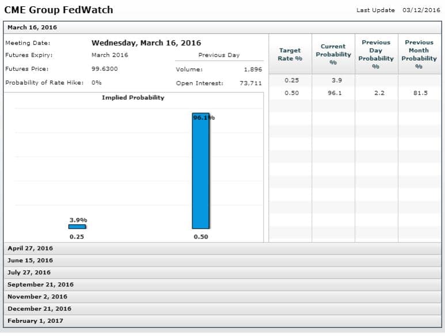Click the Previous Month Probability % header
The image size is (445, 336).
click(x=419, y=54)
